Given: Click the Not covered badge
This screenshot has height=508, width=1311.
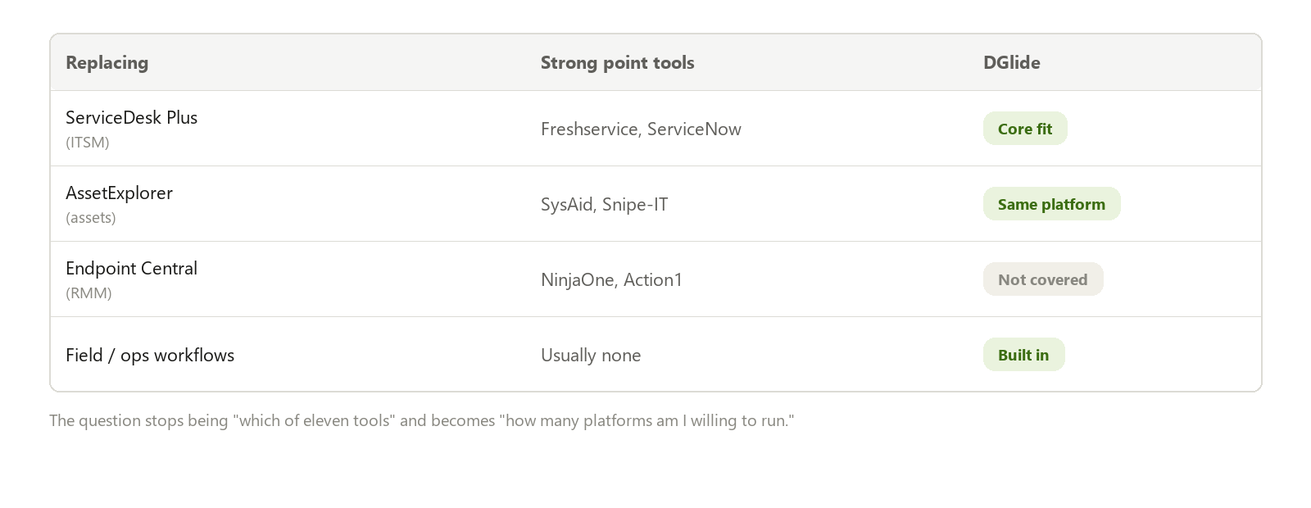Looking at the screenshot, I should (1043, 279).
